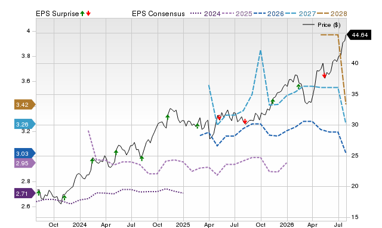Click the EPS Surprise legend label
This screenshot has width=382, height=228.
57,14
